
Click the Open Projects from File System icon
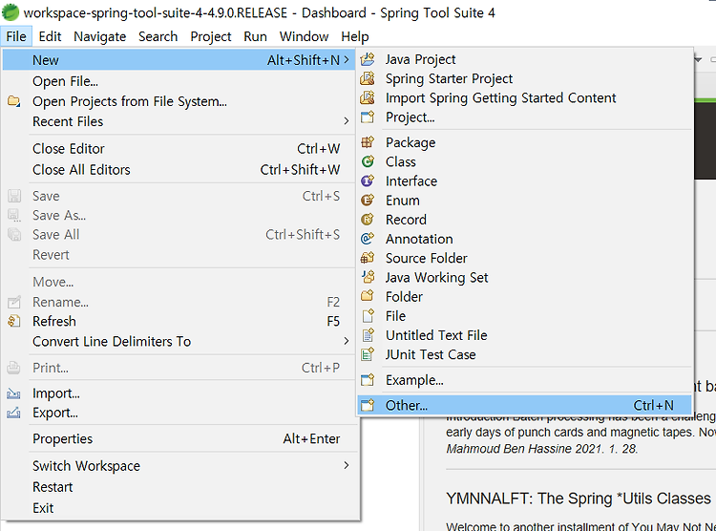click(14, 101)
